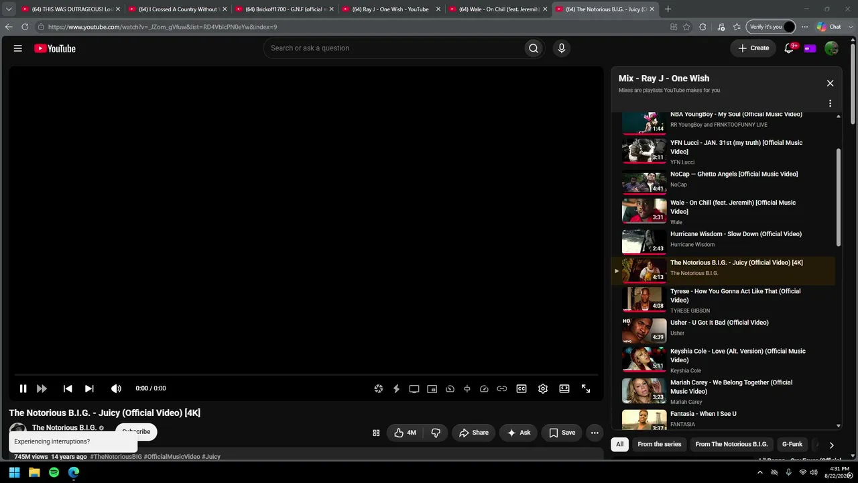Open tab search dropdown in tab bar
The width and height of the screenshot is (858, 483).
coord(9,9)
